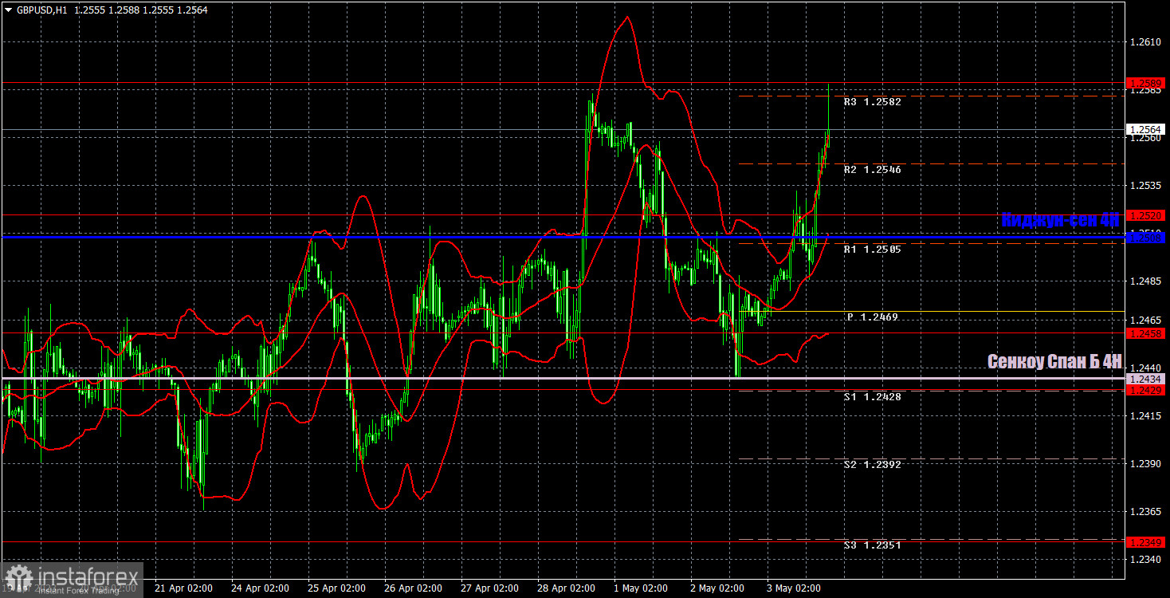Click the GBPUSD,H1 chart title text

tap(42, 10)
